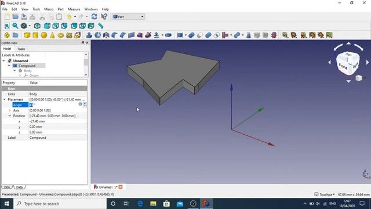This screenshot has width=371, height=209.
Task: Click the Refresh (recompute) icon
Action: (x=94, y=17)
